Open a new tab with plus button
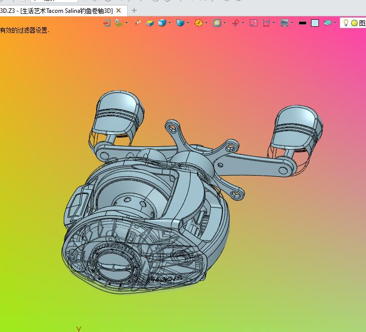The width and height of the screenshot is (366, 332). pos(134,10)
